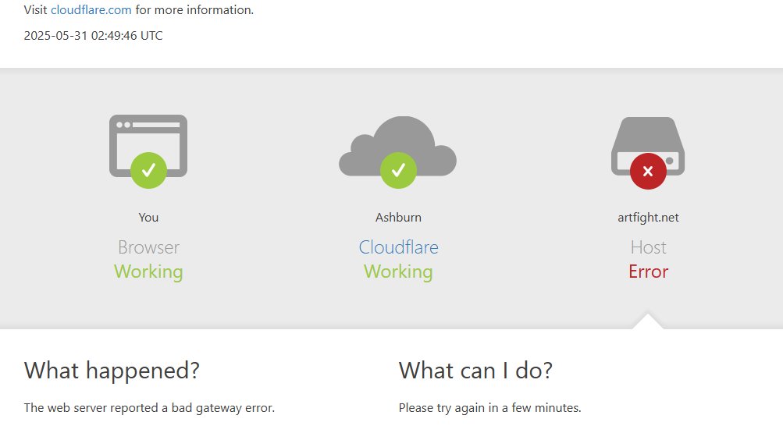Image resolution: width=783 pixels, height=440 pixels.
Task: Click the red 'Error' status text
Action: tap(648, 272)
